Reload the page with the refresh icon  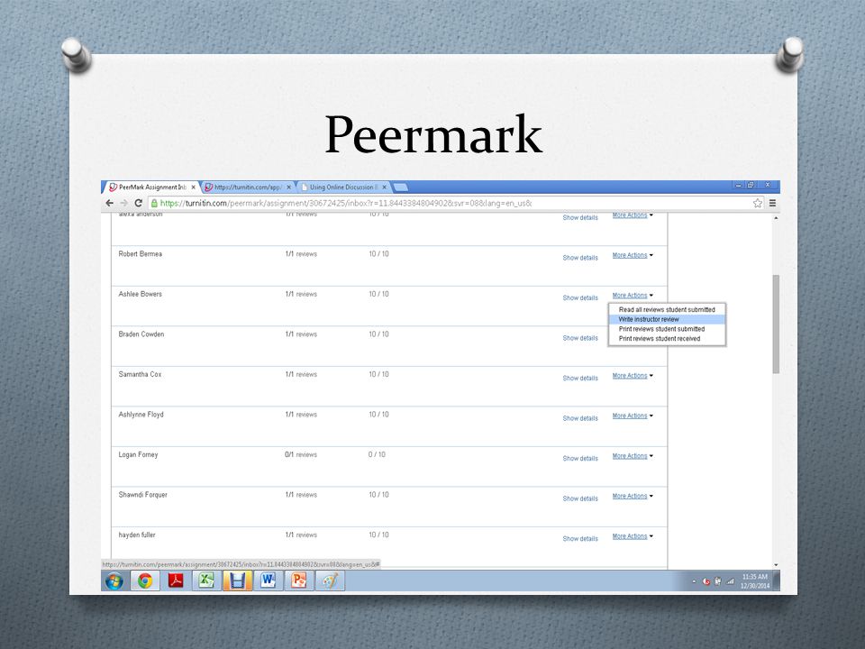(x=139, y=203)
